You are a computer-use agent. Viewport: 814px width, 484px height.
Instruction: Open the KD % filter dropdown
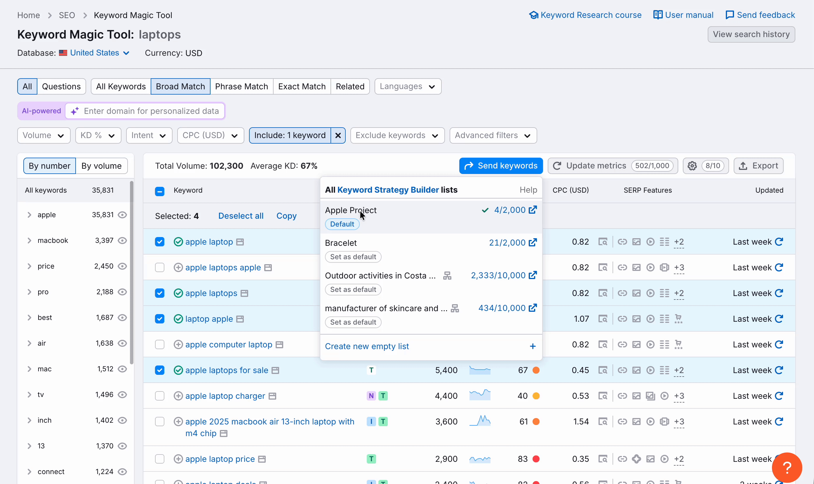(x=98, y=135)
